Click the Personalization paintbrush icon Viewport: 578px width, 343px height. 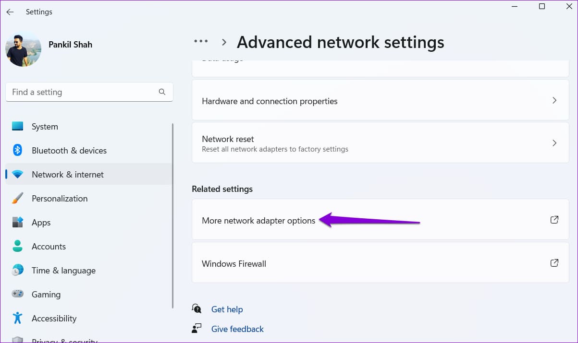pyautogui.click(x=18, y=198)
